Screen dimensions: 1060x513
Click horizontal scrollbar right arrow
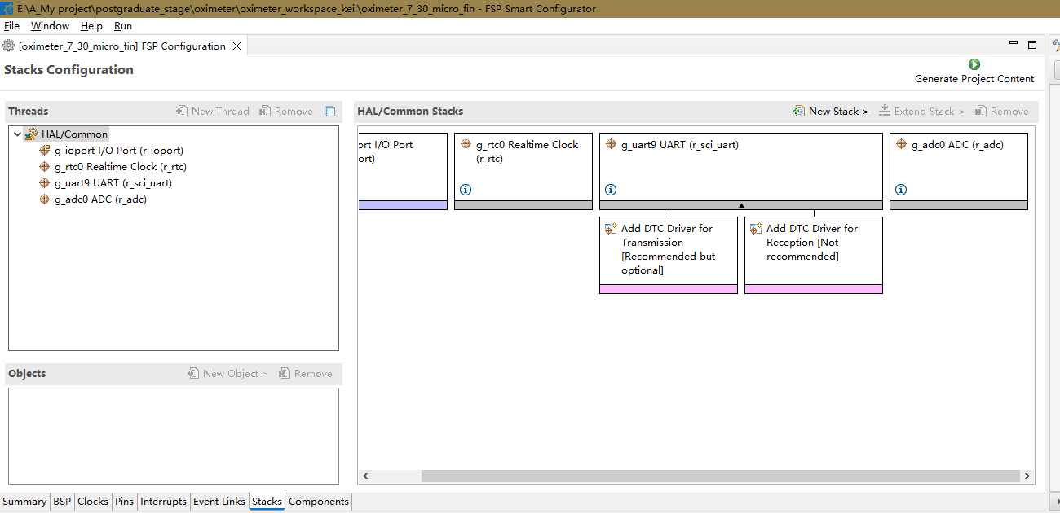pos(1027,476)
